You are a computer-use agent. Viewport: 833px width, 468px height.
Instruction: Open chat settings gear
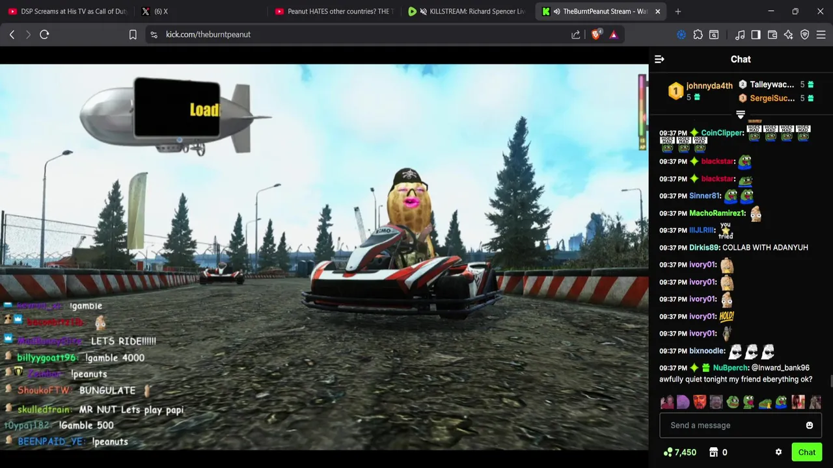pos(778,452)
